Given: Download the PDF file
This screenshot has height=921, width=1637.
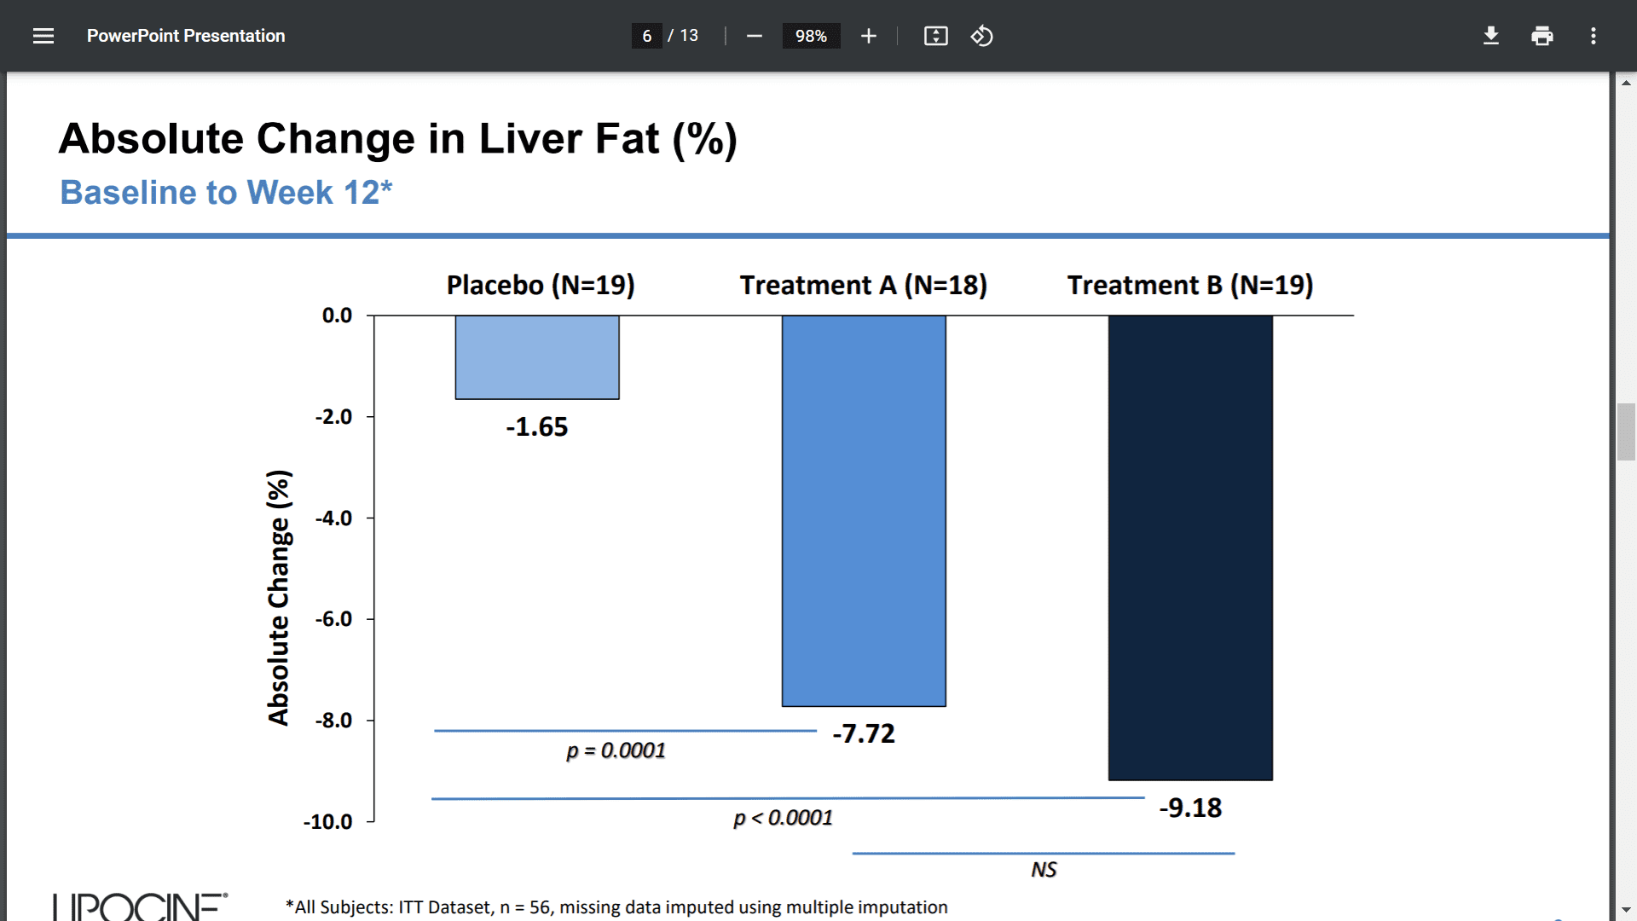Looking at the screenshot, I should point(1490,36).
